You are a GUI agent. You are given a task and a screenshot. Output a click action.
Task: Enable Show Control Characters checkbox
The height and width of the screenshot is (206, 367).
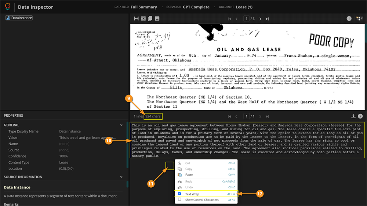(x=179, y=199)
